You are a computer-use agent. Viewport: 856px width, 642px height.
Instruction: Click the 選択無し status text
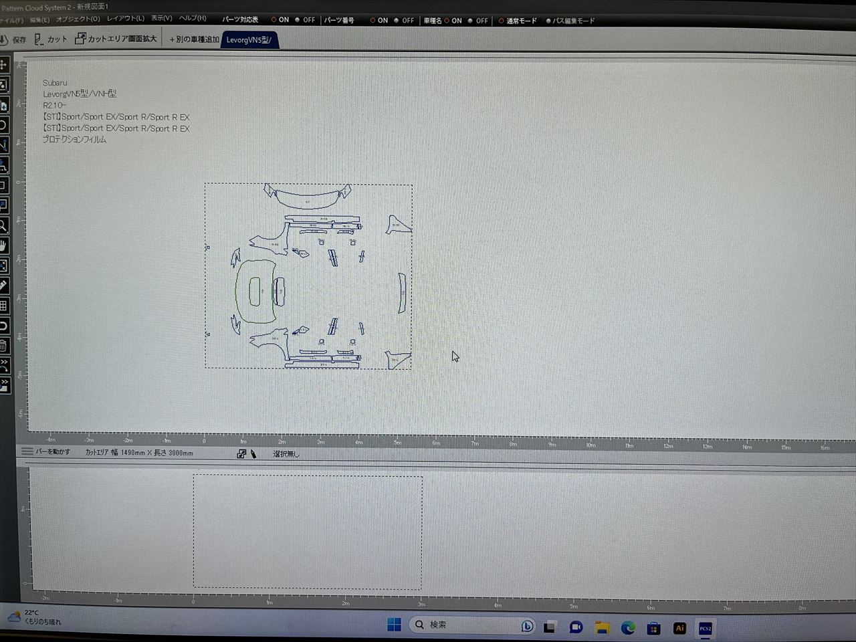coord(286,454)
